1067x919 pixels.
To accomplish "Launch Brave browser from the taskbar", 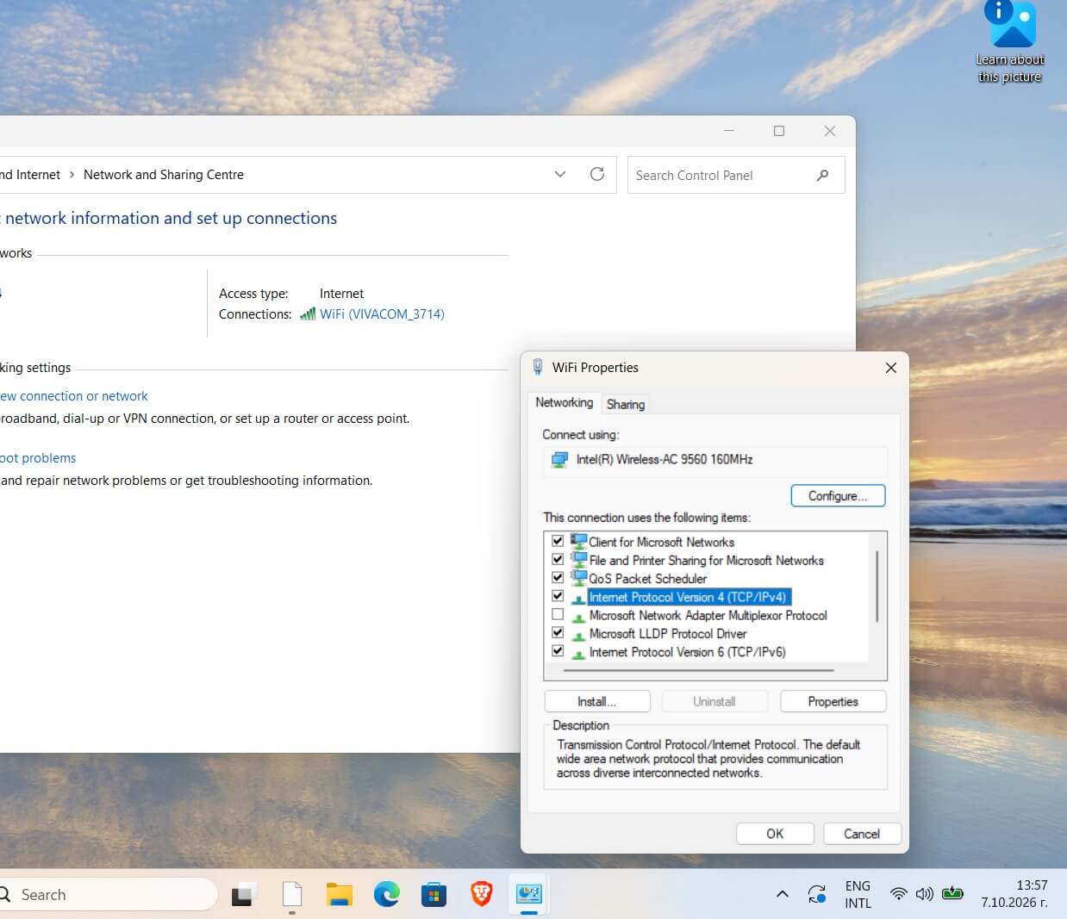I will [481, 895].
